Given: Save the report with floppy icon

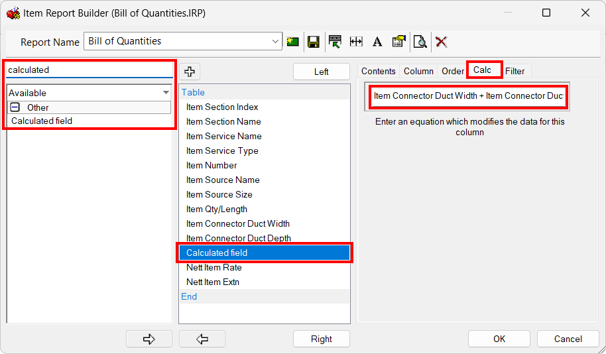Looking at the screenshot, I should [314, 41].
